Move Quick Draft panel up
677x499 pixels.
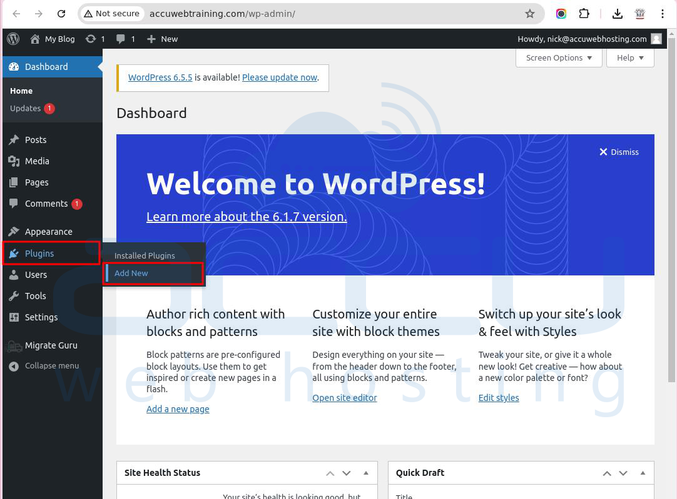[x=607, y=473]
